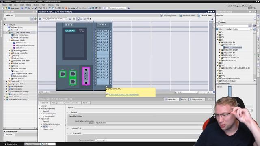This screenshot has height=146, width=260.
Task: Click the Save project icon
Action: (x=9, y=8)
